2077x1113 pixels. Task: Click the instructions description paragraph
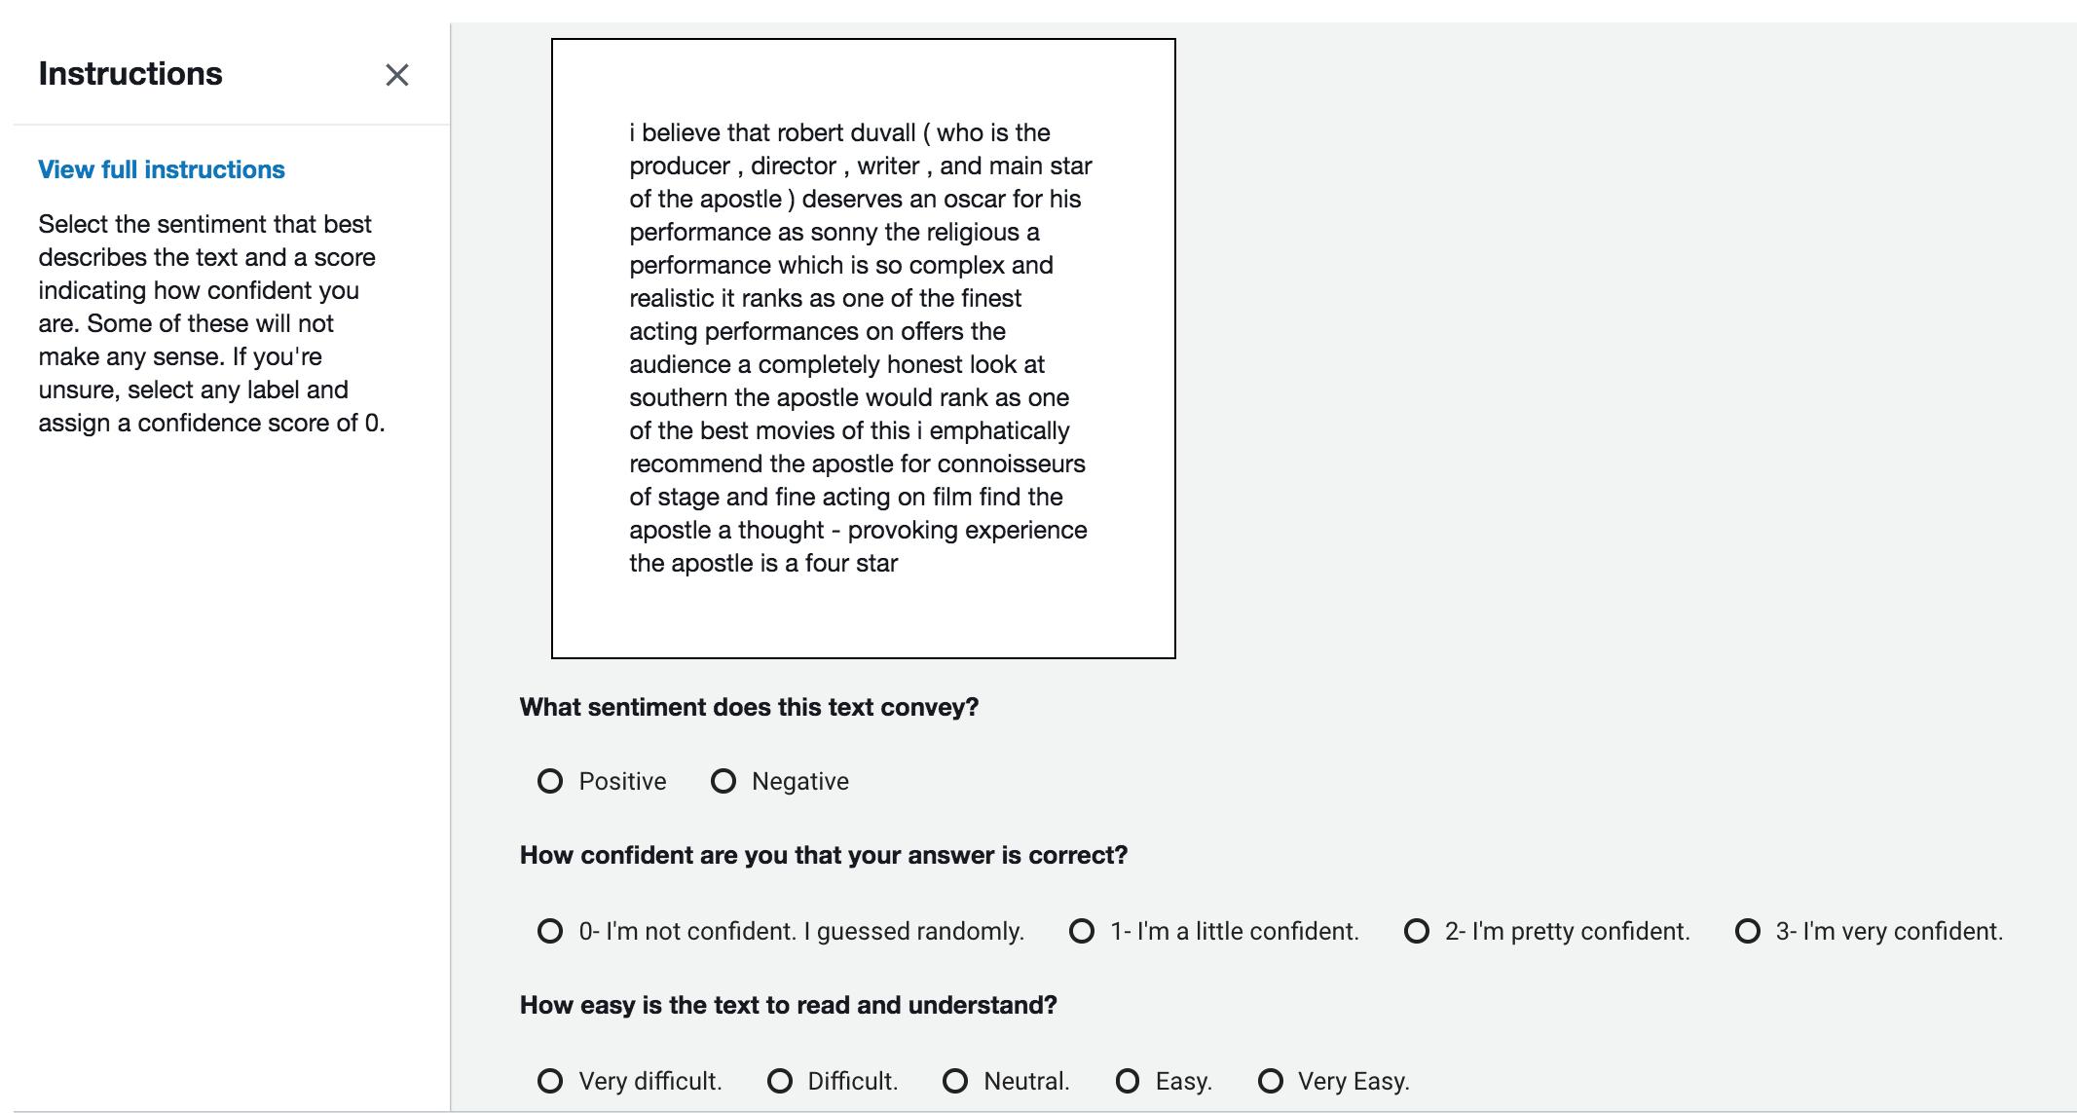click(212, 323)
